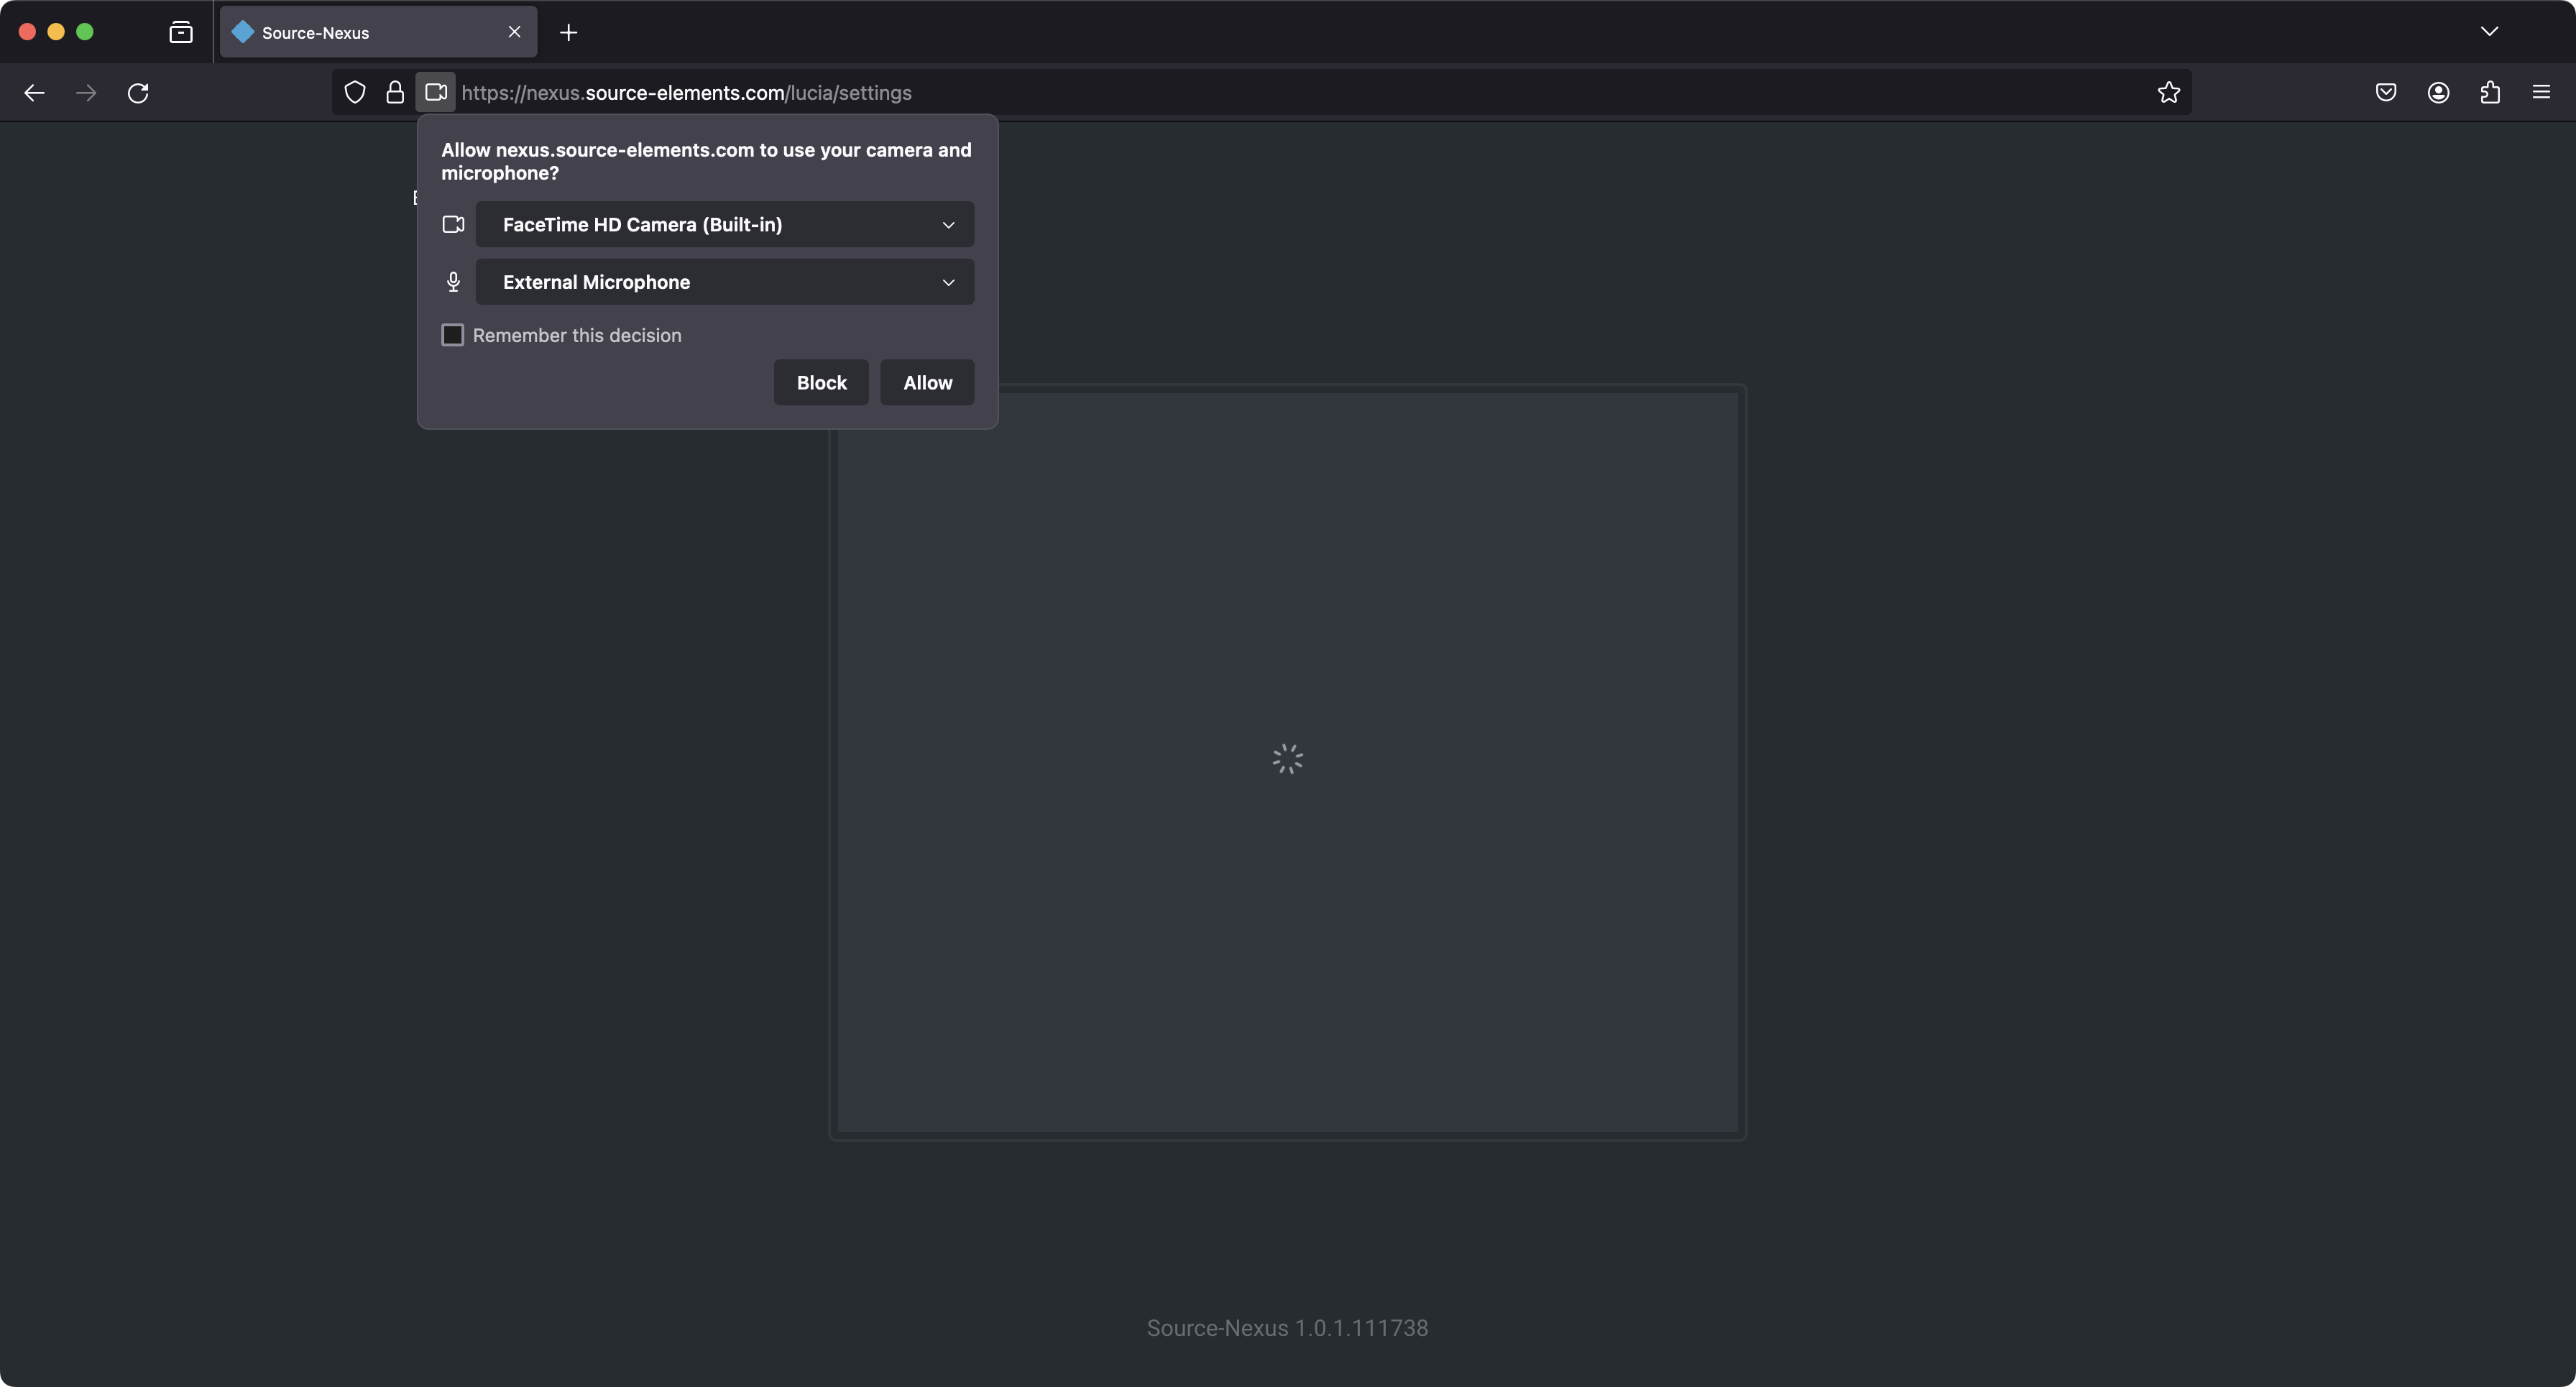Bookmark this page with the star icon
Viewport: 2576px width, 1387px height.
click(x=2168, y=92)
